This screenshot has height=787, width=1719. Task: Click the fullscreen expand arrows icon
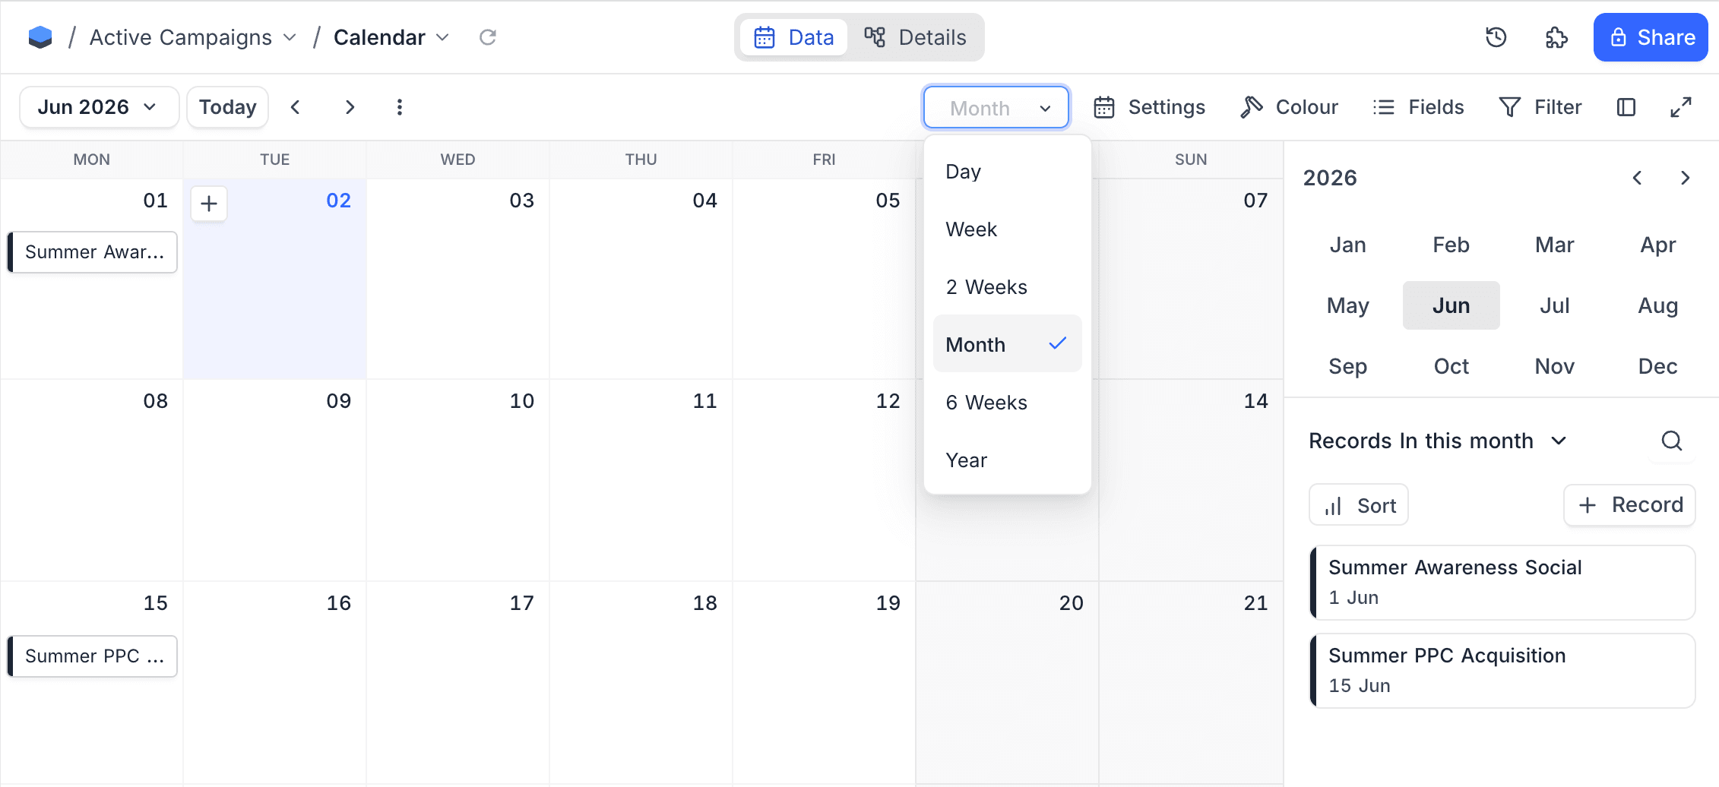(x=1681, y=107)
